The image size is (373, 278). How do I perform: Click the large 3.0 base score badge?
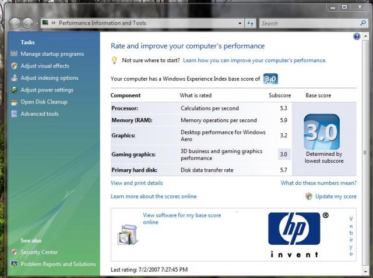pyautogui.click(x=322, y=132)
